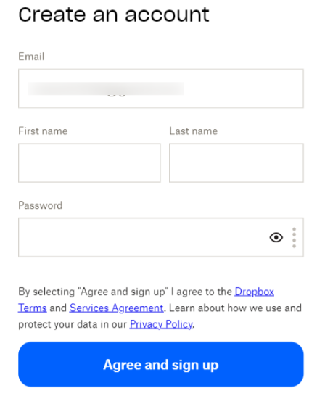Open the "Dropbox" link in the consent text

[255, 292]
